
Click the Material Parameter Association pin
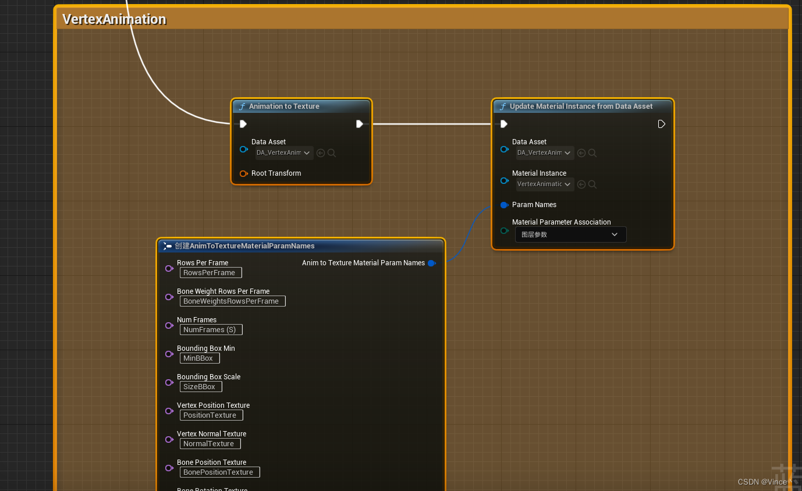point(505,231)
